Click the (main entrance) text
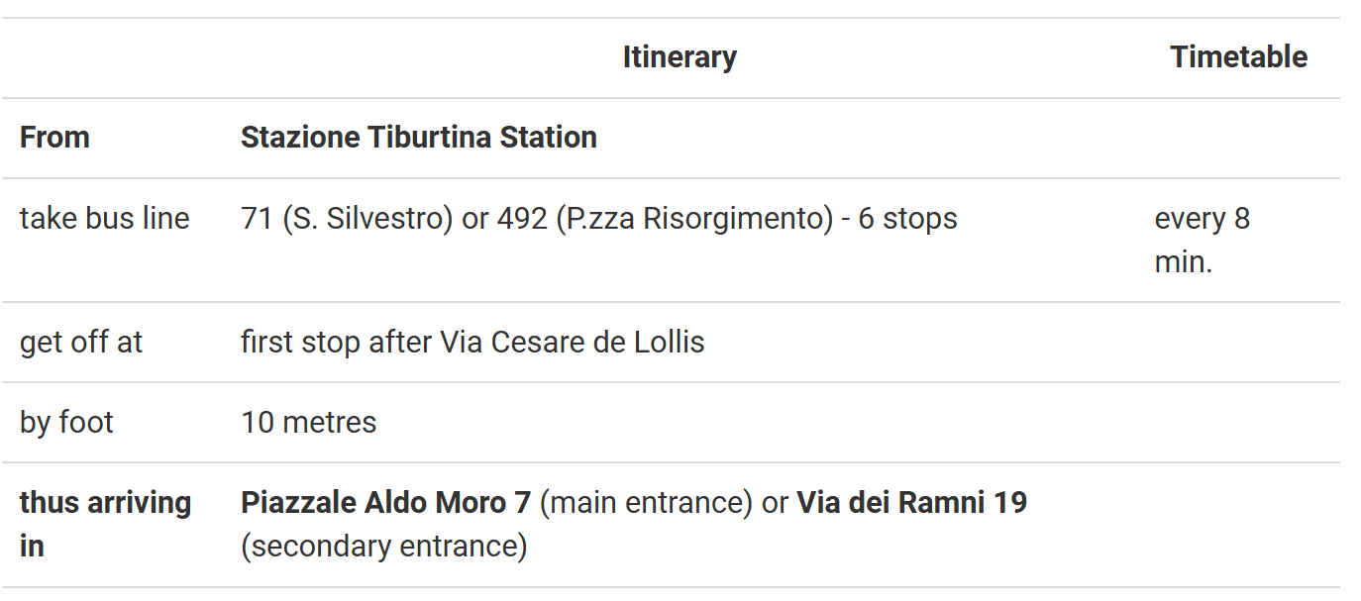The width and height of the screenshot is (1361, 601). [647, 503]
